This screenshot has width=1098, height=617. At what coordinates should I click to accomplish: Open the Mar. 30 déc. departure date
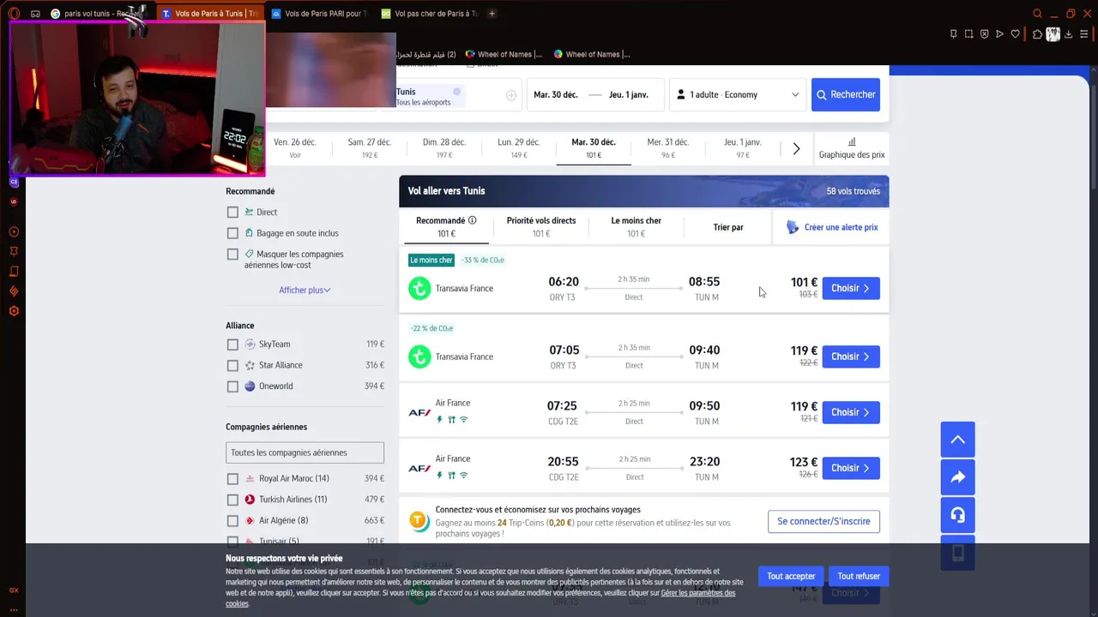click(556, 95)
